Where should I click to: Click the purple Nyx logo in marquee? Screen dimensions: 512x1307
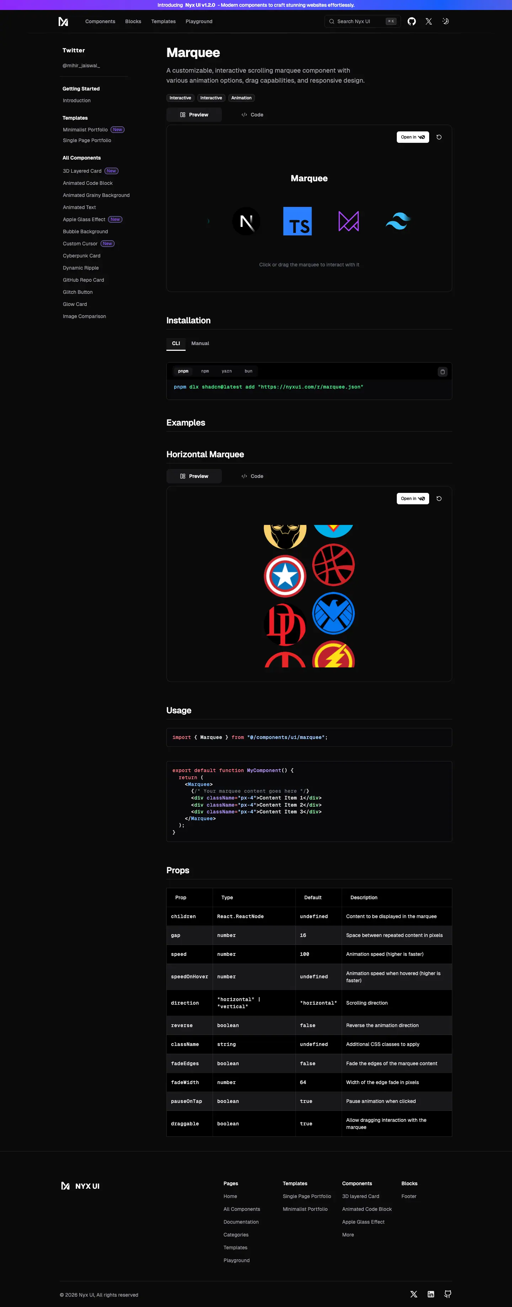[348, 221]
